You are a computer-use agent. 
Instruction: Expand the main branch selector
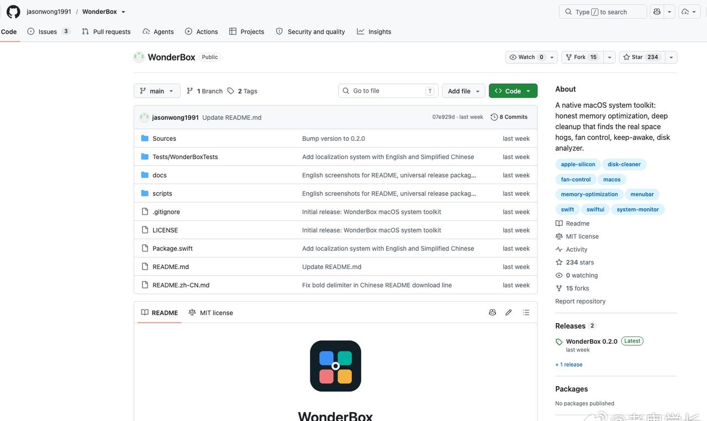(x=157, y=91)
